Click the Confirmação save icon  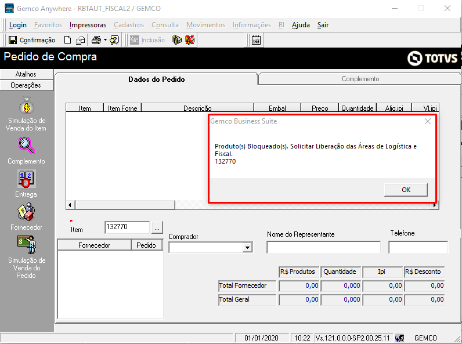click(13, 40)
